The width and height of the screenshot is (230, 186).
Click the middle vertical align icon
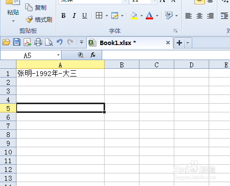pyautogui.click(x=199, y=1)
